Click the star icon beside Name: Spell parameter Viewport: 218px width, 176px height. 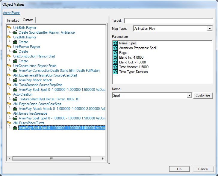coord(115,43)
